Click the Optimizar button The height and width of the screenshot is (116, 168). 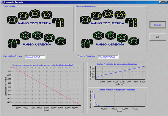point(158,25)
